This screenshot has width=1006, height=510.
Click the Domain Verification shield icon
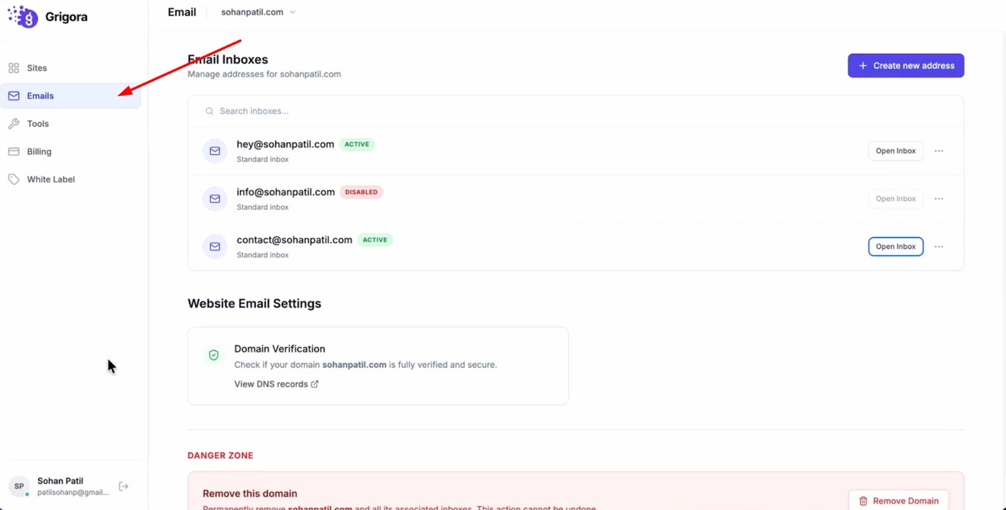(x=213, y=355)
